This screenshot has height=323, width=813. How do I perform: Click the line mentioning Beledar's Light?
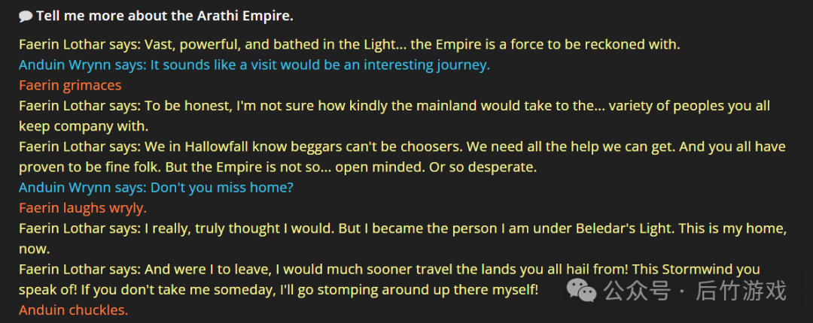(x=403, y=239)
